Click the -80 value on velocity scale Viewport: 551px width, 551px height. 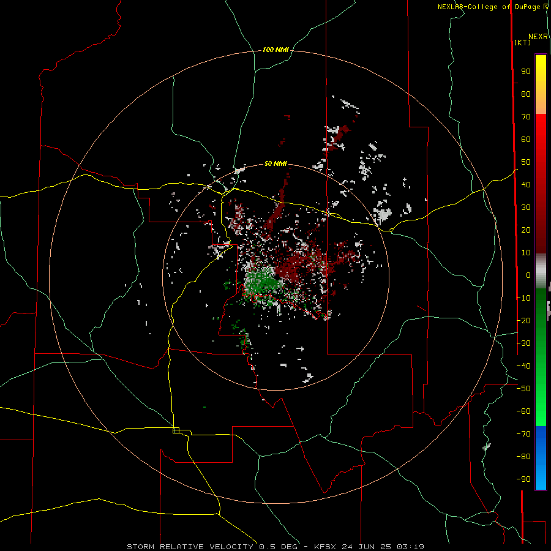pyautogui.click(x=523, y=457)
